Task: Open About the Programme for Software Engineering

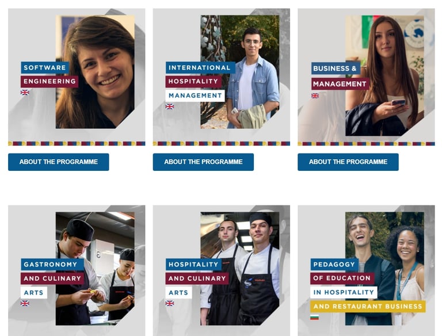Action: pyautogui.click(x=59, y=162)
